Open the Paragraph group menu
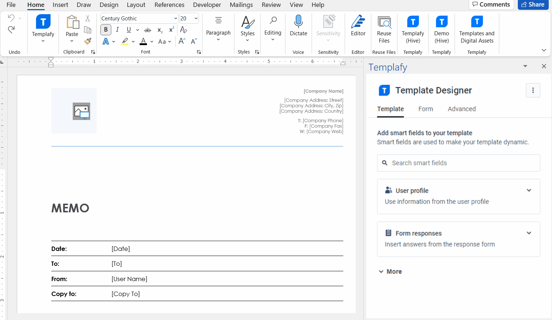 (218, 29)
